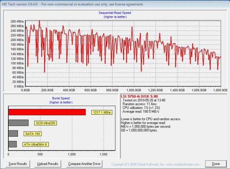Click the Simpli Software copyright text
This screenshot has width=230, height=169.
point(155,164)
